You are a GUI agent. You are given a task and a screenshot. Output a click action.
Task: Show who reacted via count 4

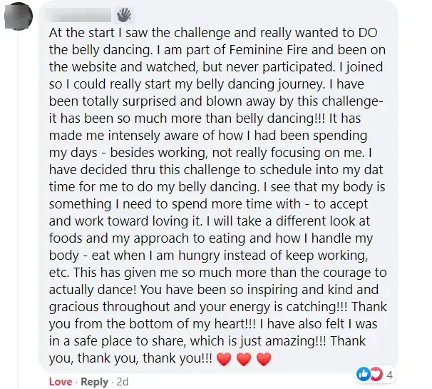tap(389, 375)
